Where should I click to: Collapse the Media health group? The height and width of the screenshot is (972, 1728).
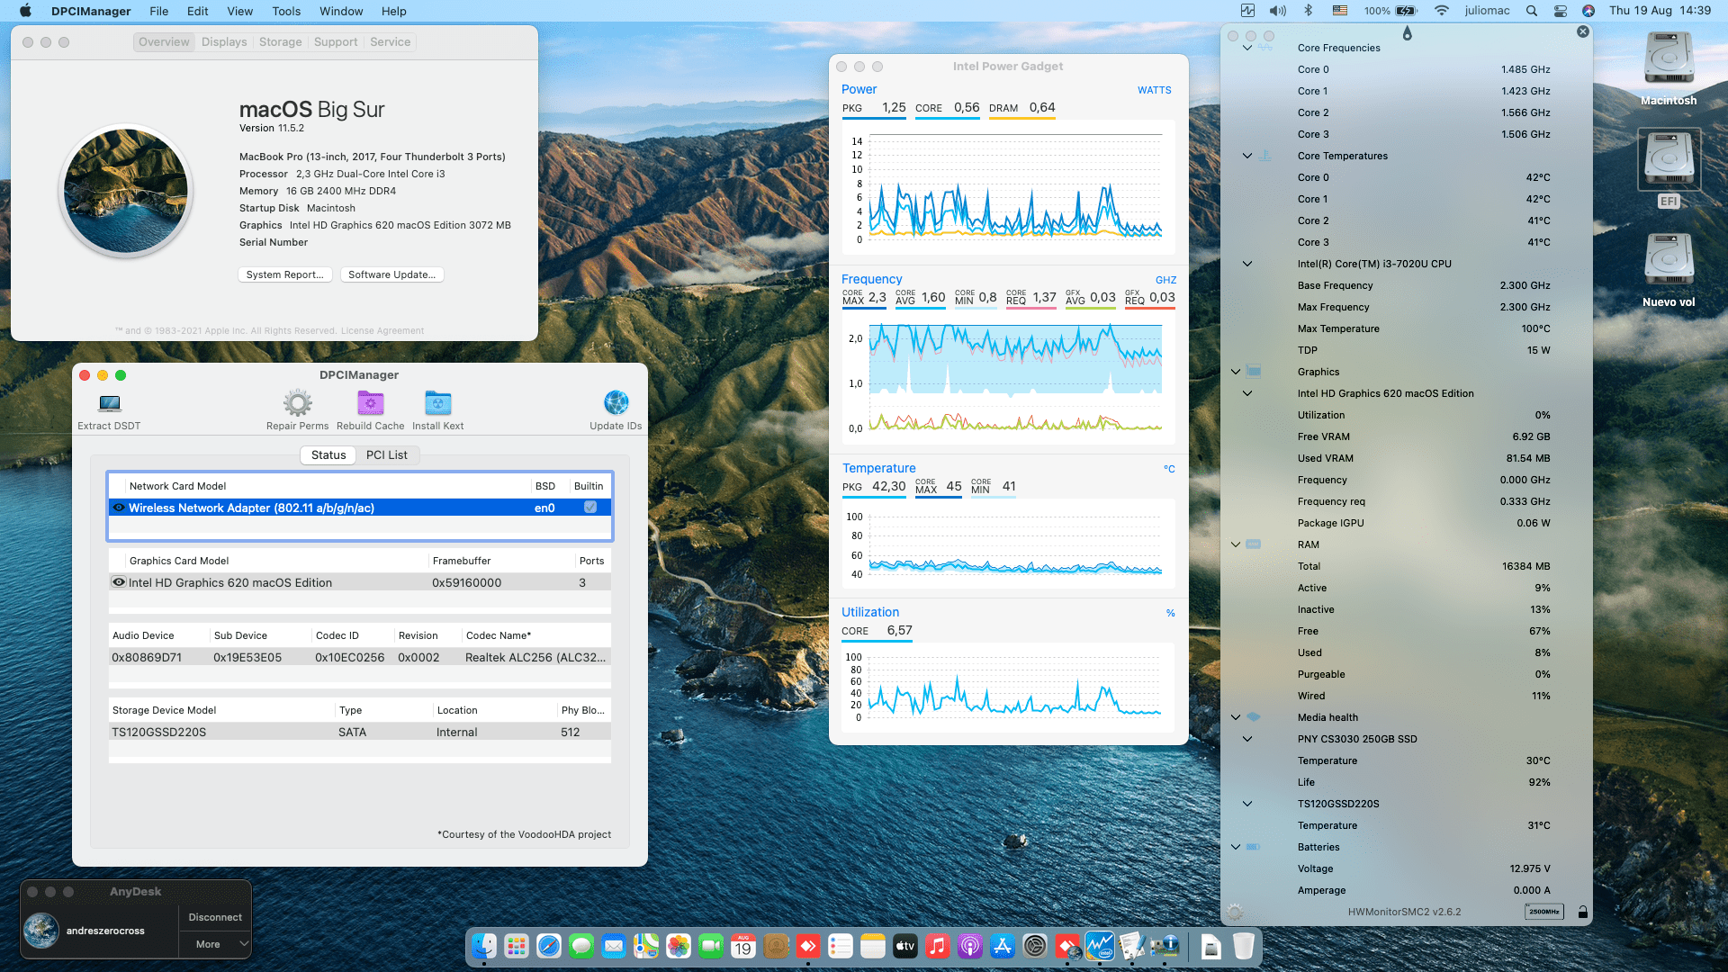[1236, 717]
